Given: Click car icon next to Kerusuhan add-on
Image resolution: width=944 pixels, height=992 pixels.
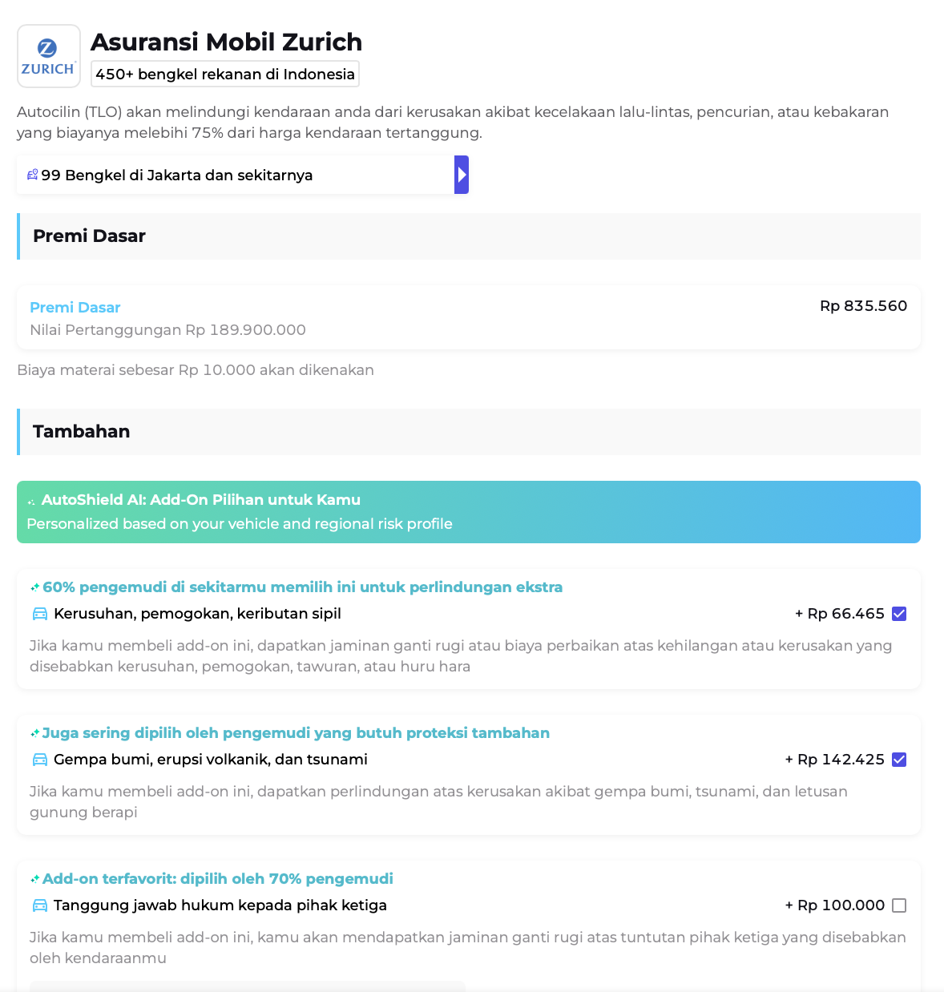Looking at the screenshot, I should point(40,614).
